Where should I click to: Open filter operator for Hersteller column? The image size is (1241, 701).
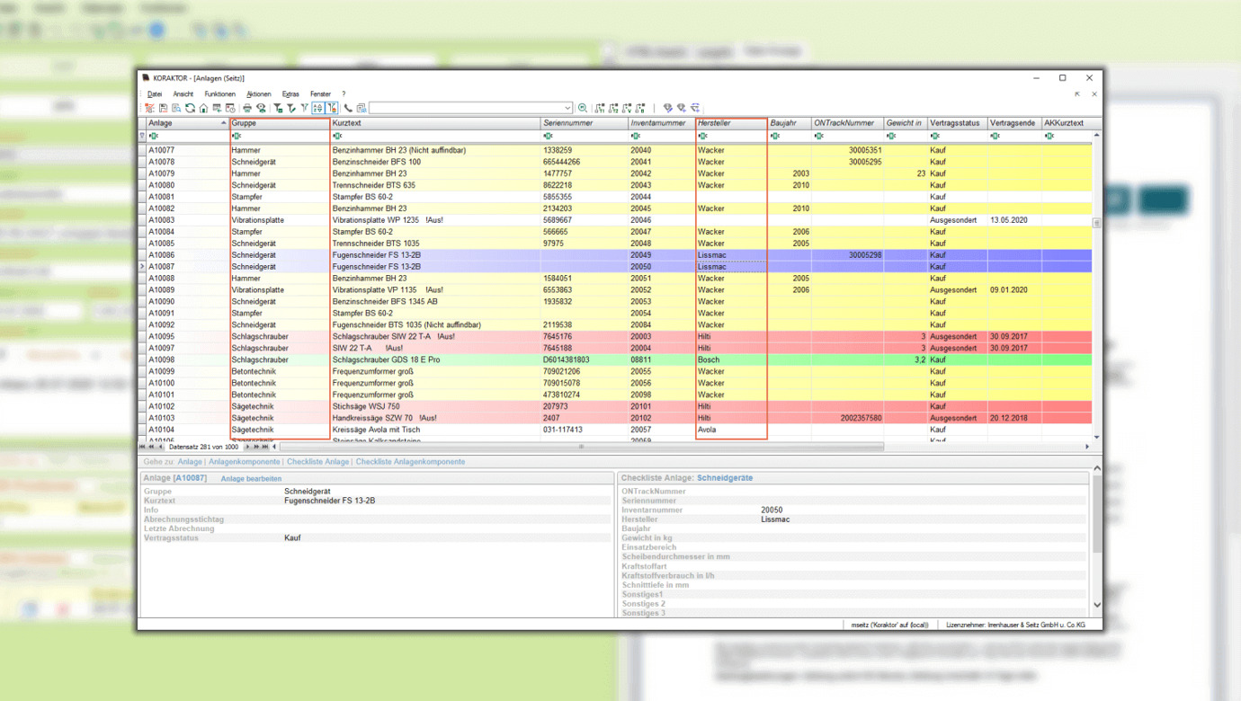click(703, 137)
